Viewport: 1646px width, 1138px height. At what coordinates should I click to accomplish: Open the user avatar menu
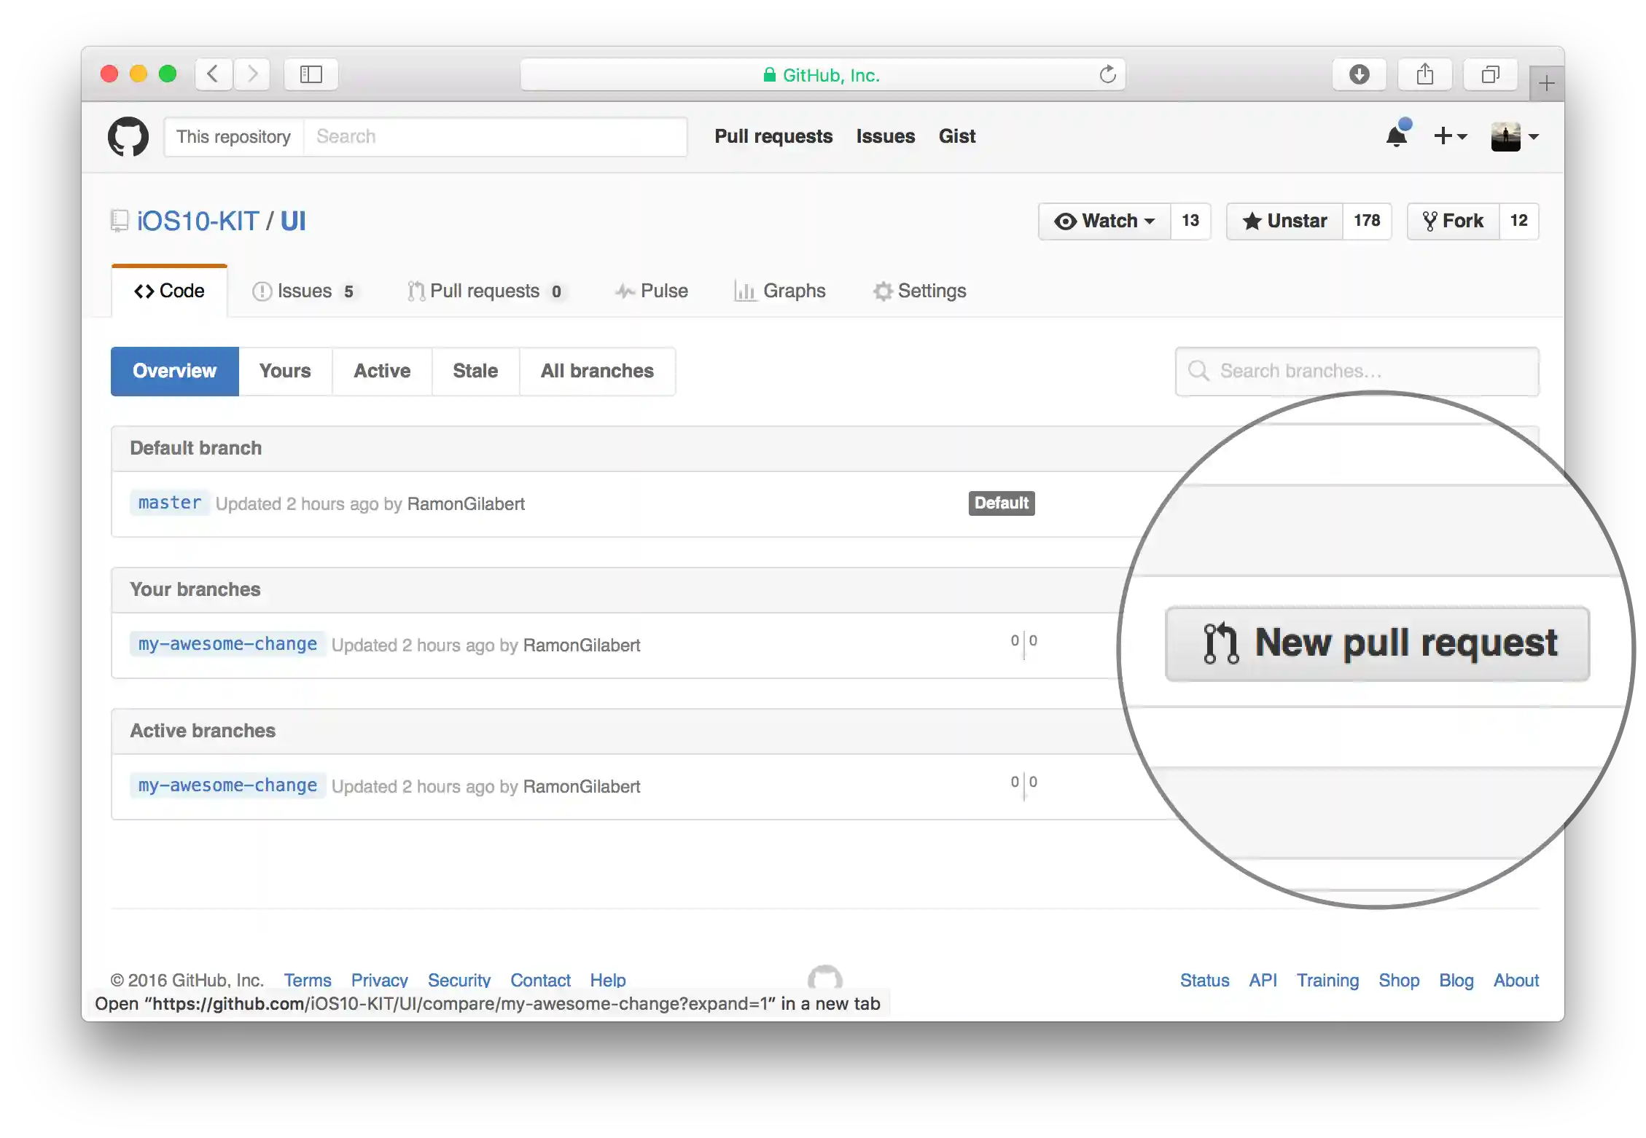pyautogui.click(x=1514, y=136)
